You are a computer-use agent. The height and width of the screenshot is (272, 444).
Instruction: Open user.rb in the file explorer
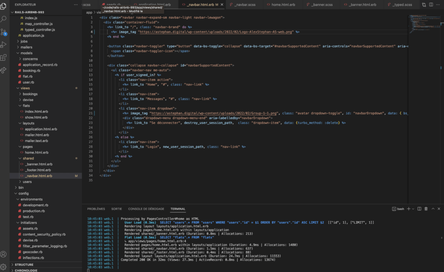pyautogui.click(x=28, y=82)
